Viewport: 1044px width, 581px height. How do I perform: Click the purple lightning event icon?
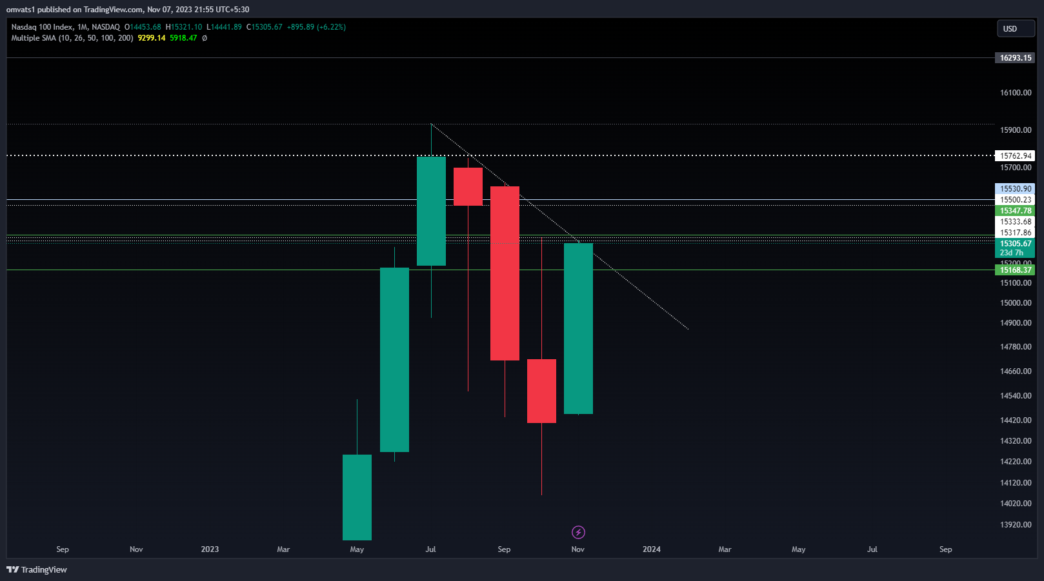pos(578,532)
